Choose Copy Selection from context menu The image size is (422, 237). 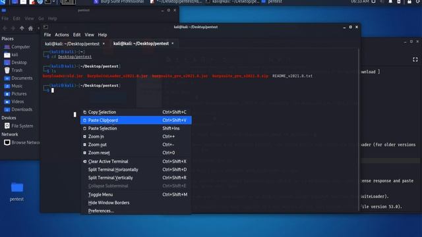[136, 112]
